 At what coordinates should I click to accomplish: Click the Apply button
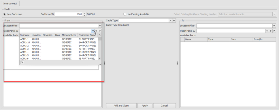point(145,106)
